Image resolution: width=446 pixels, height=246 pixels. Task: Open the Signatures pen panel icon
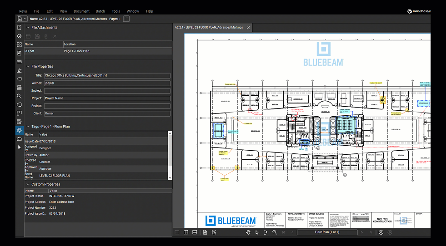click(20, 70)
